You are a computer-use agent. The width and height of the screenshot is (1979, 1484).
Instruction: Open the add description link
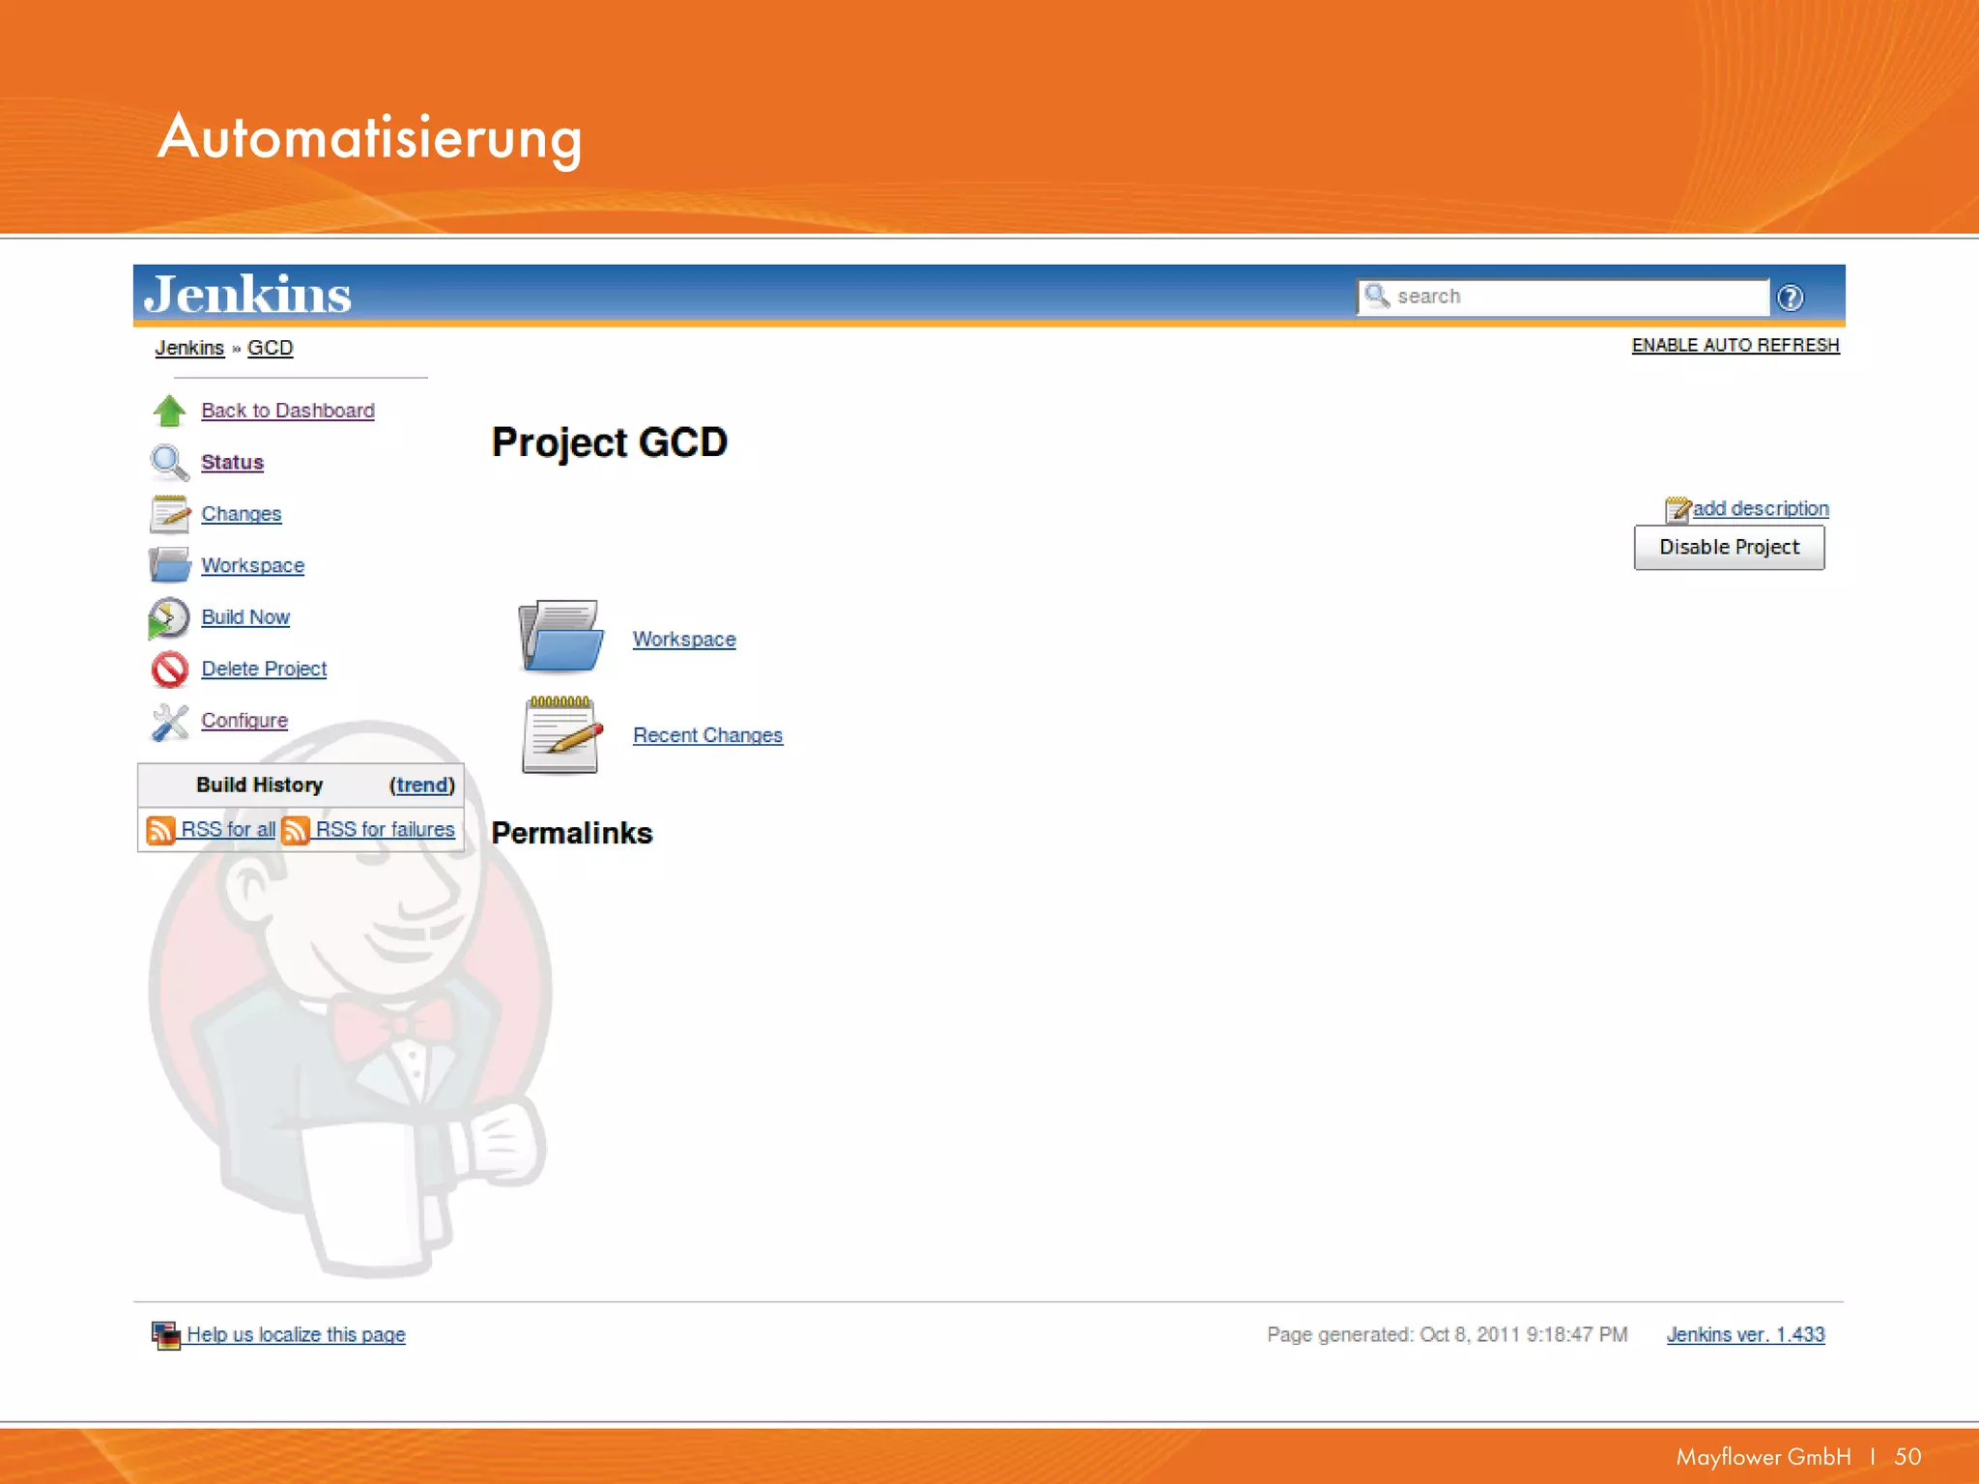pos(1759,508)
